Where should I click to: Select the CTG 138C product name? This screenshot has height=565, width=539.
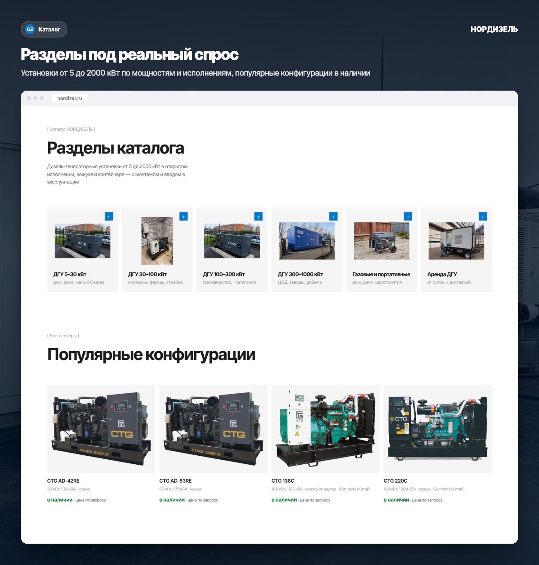[283, 481]
